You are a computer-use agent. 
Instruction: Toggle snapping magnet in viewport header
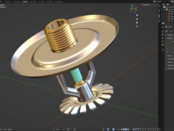[68, 129]
